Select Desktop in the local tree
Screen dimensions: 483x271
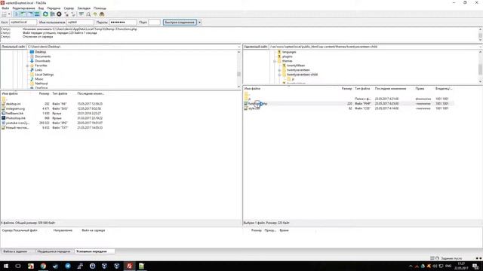coord(40,52)
